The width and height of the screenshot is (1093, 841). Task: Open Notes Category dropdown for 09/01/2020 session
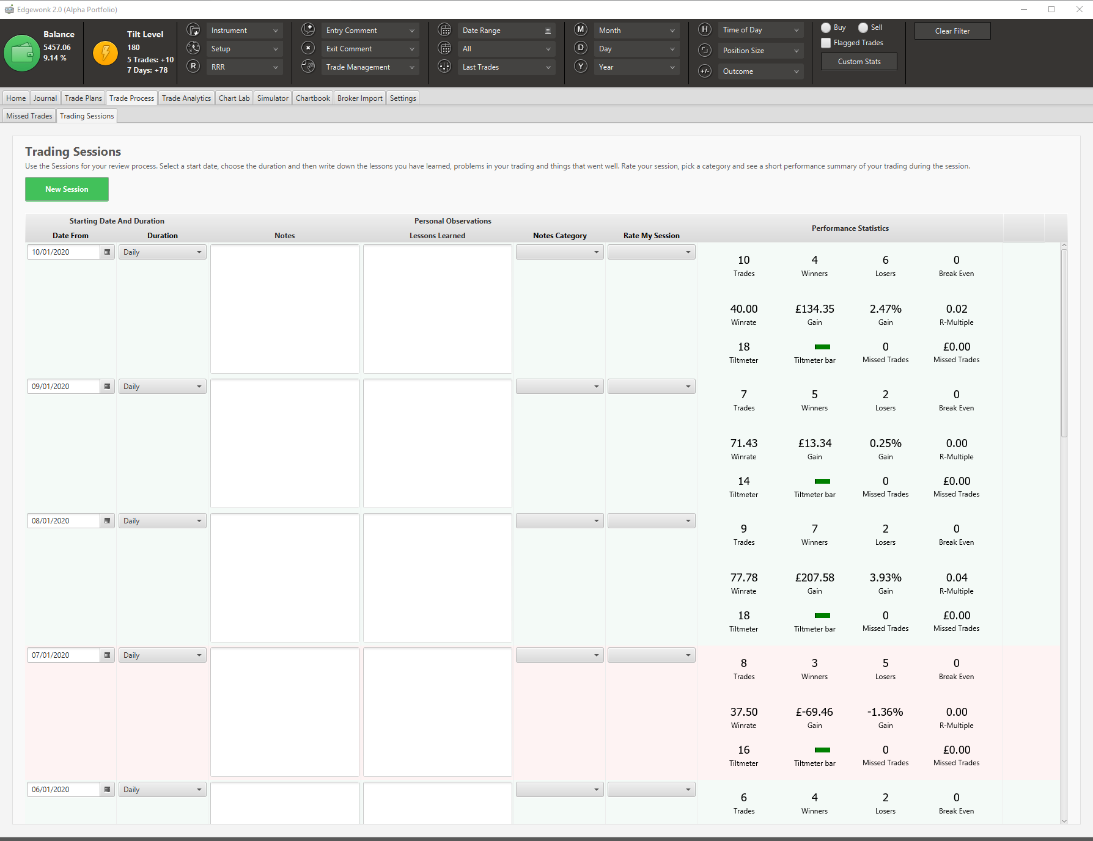pyautogui.click(x=560, y=387)
